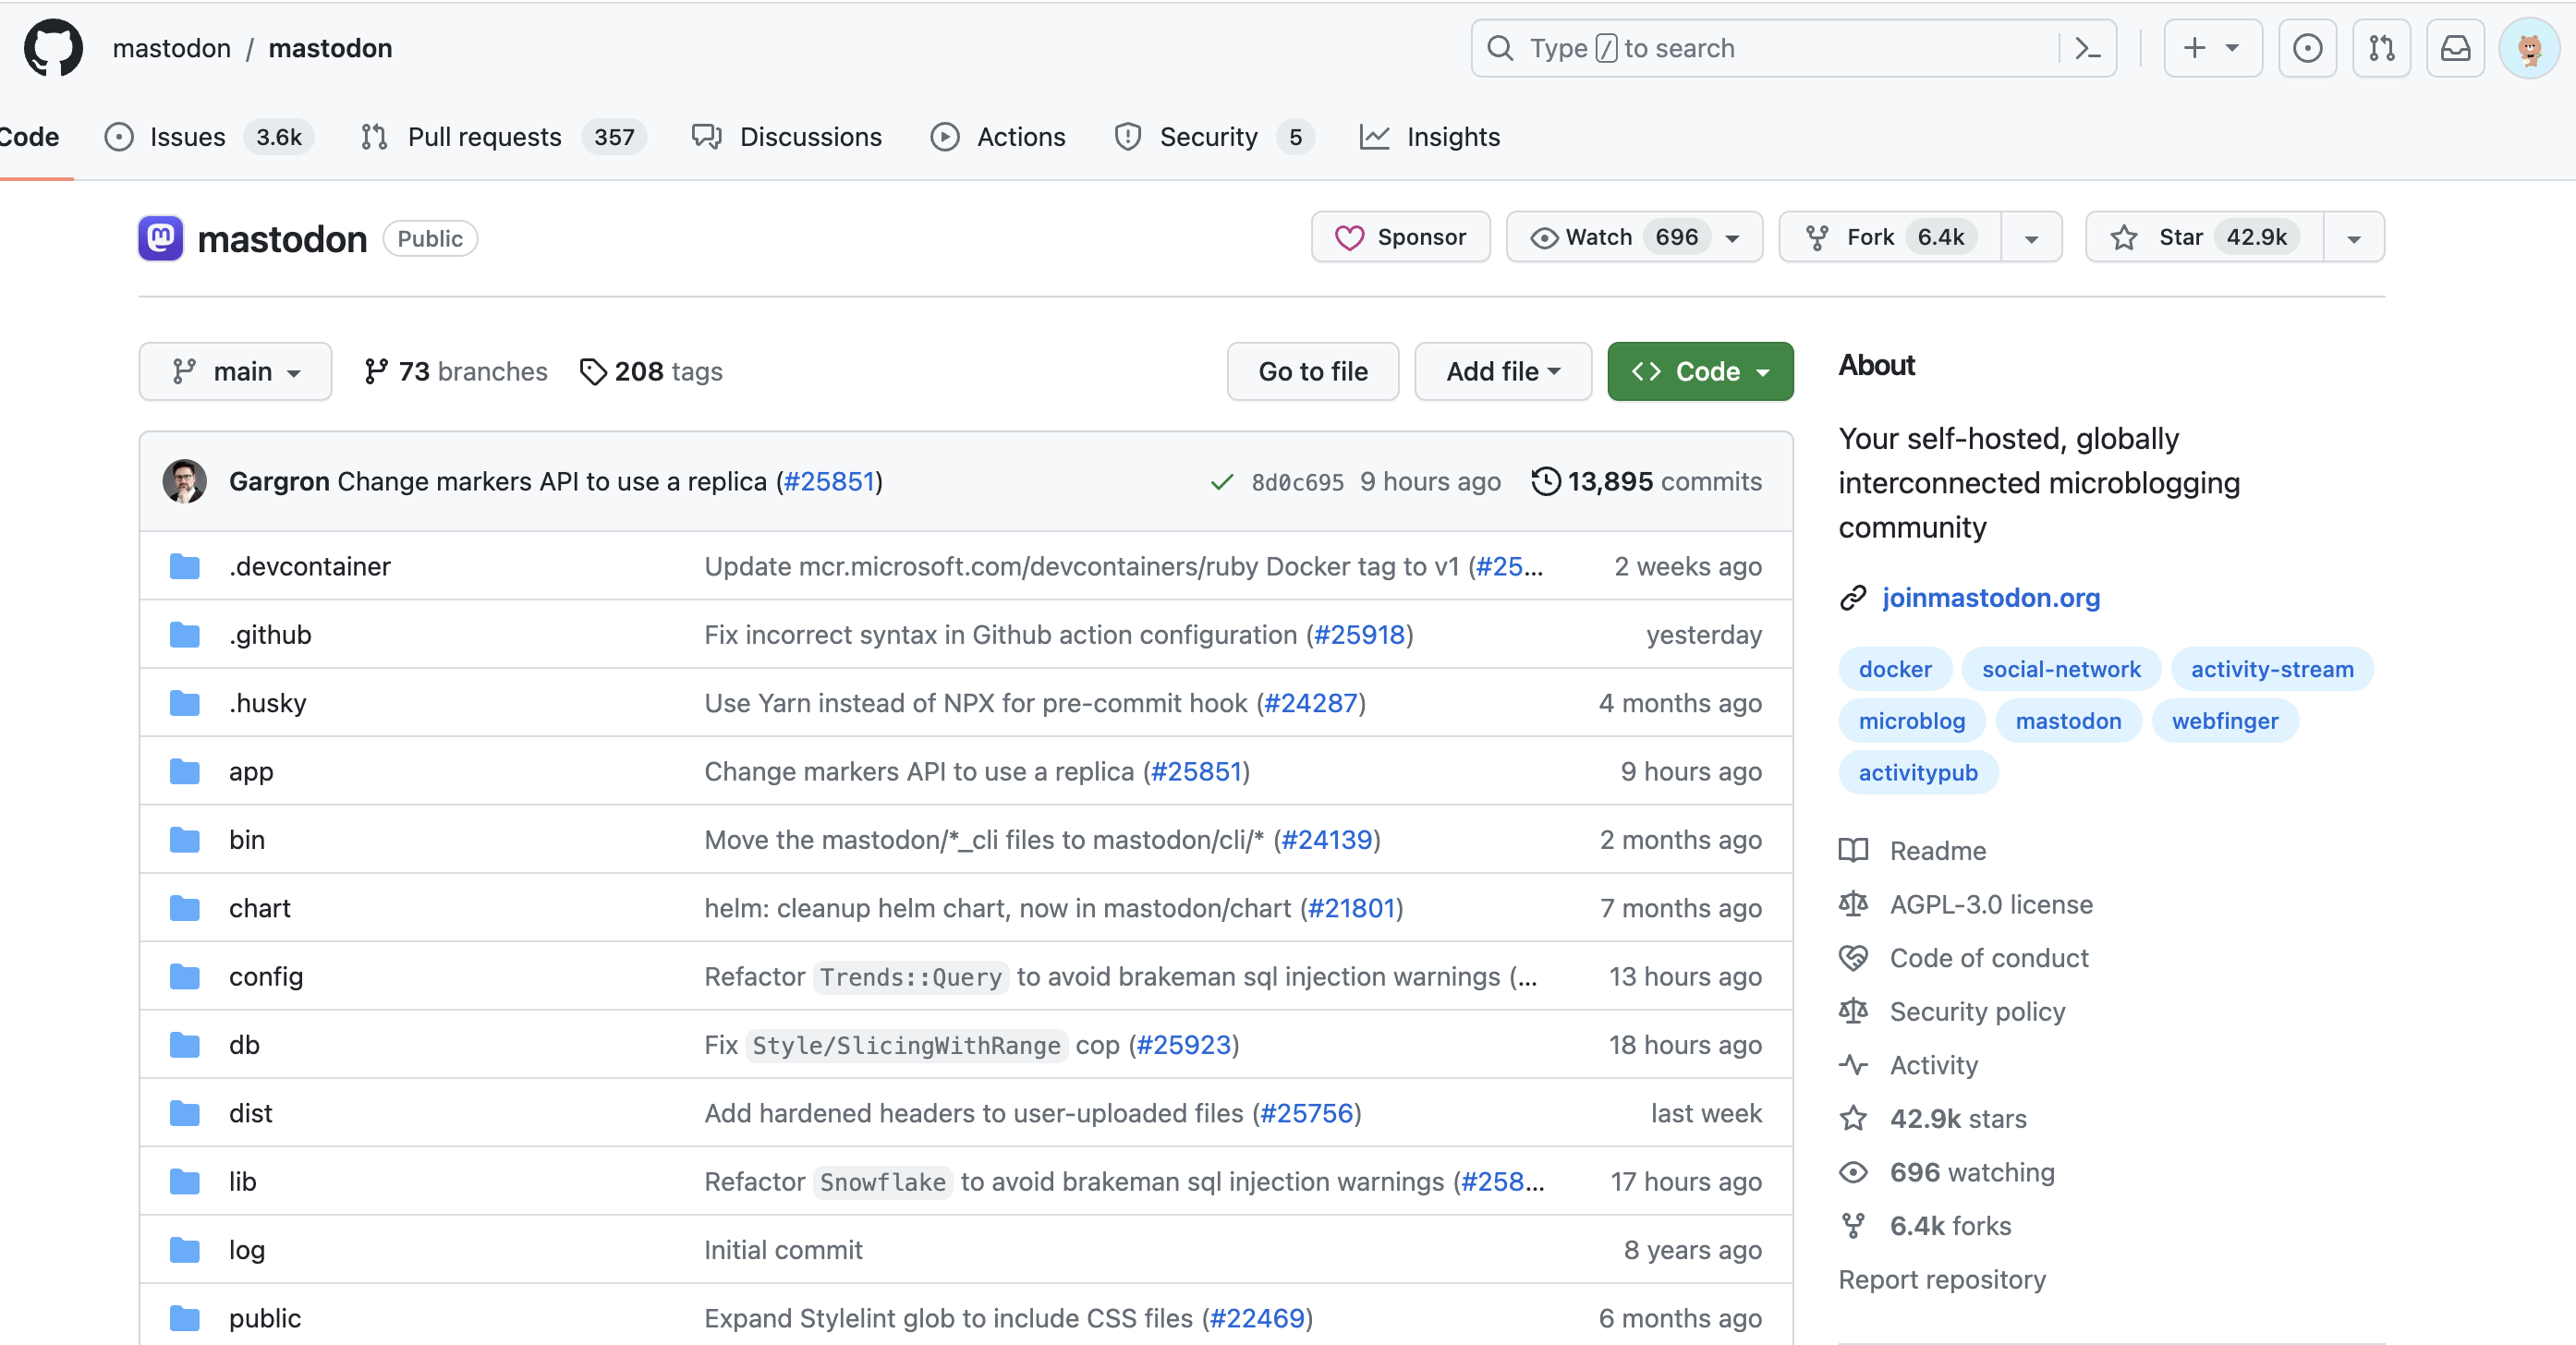Open the issues shortcut icon in header
The image size is (2576, 1345).
click(2307, 48)
